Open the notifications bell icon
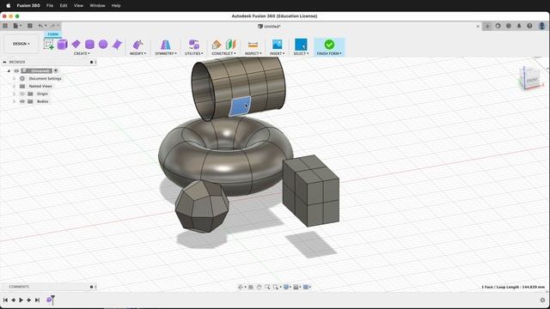The image size is (550, 309). pos(519,26)
